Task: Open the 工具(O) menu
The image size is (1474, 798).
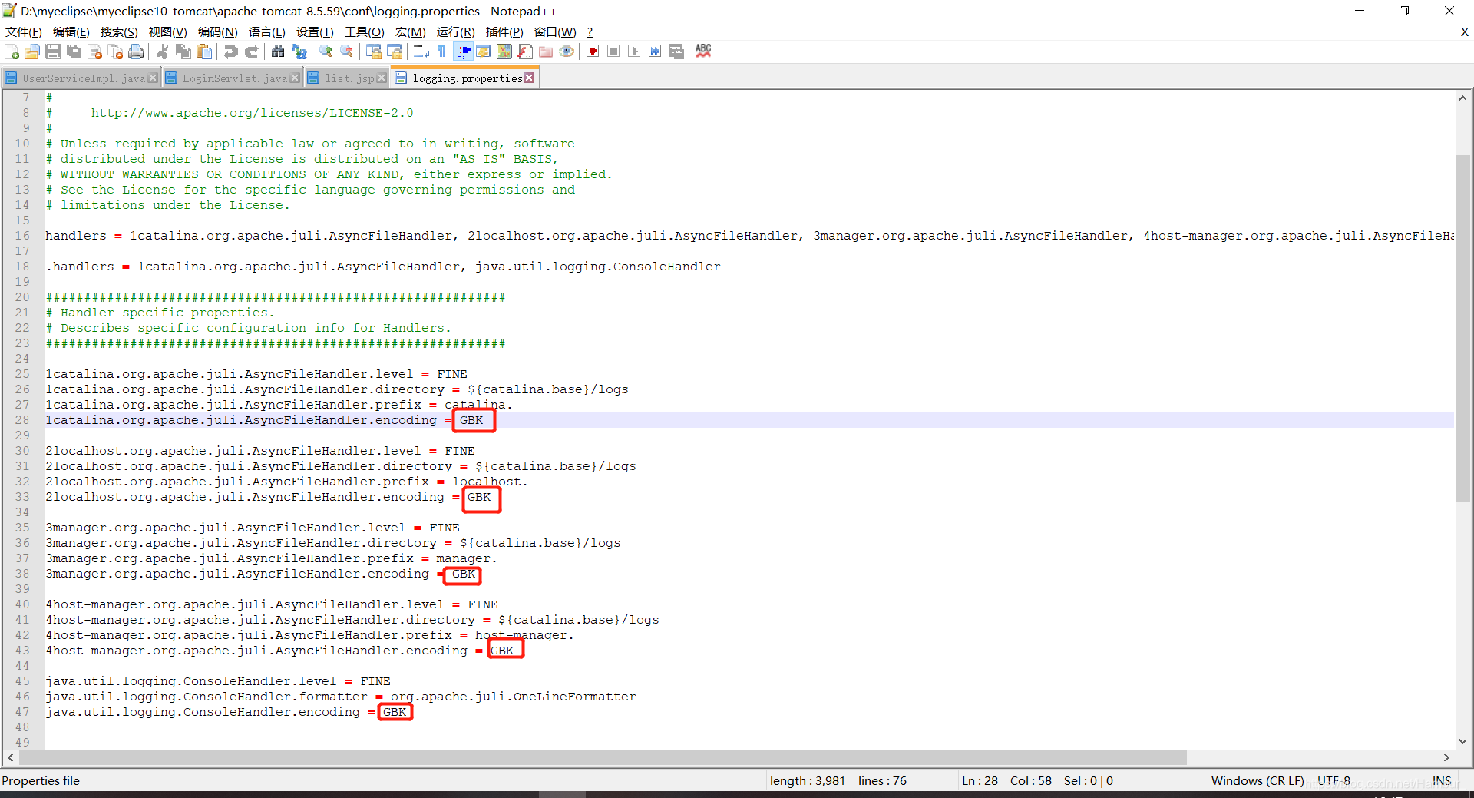Action: pos(365,32)
